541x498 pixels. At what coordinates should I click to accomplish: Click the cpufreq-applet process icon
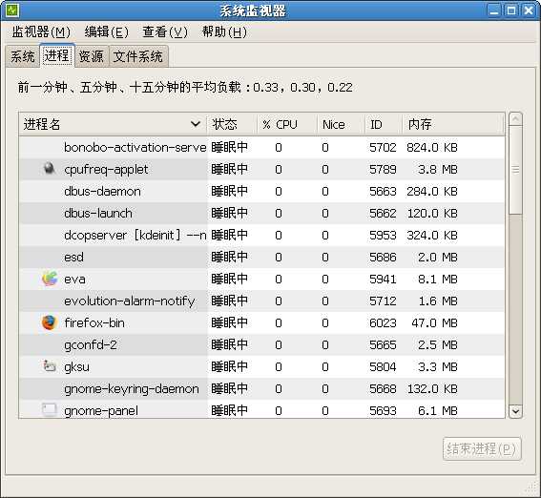(50, 169)
